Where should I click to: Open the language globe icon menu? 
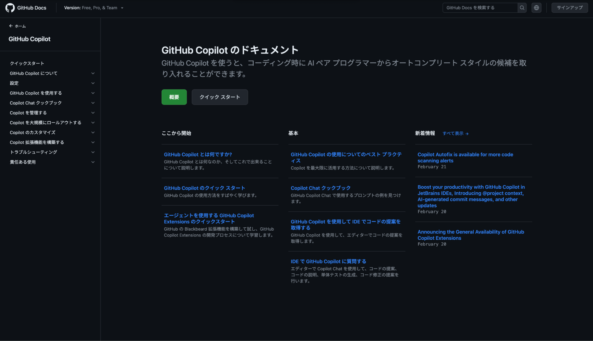(x=536, y=8)
